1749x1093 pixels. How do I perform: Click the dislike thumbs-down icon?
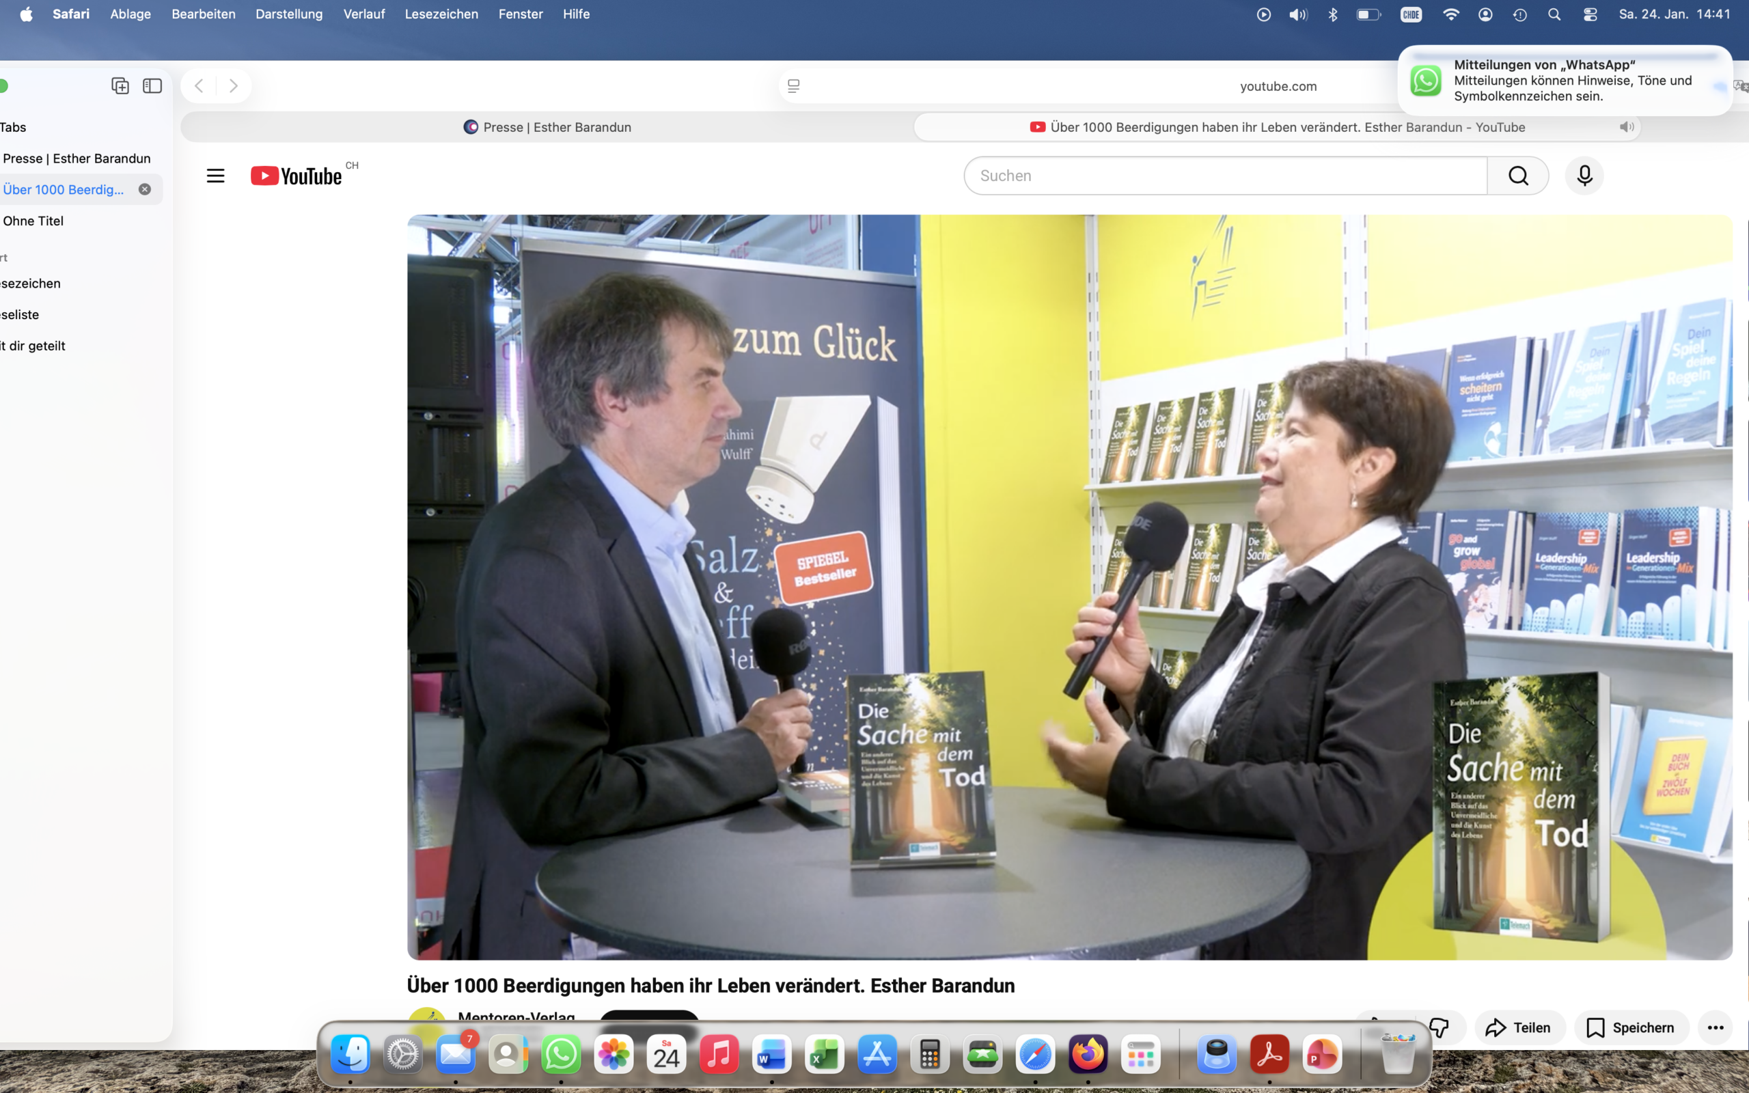point(1438,1027)
